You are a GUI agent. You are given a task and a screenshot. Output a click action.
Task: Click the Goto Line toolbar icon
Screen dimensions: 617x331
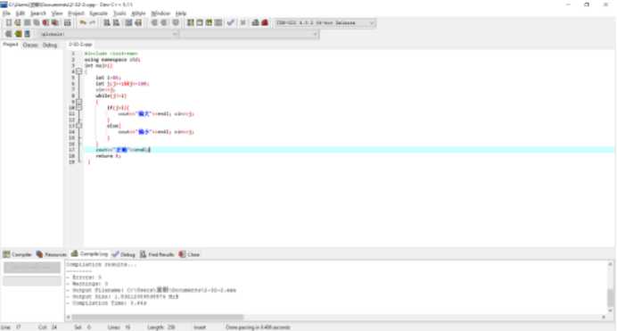coord(138,23)
